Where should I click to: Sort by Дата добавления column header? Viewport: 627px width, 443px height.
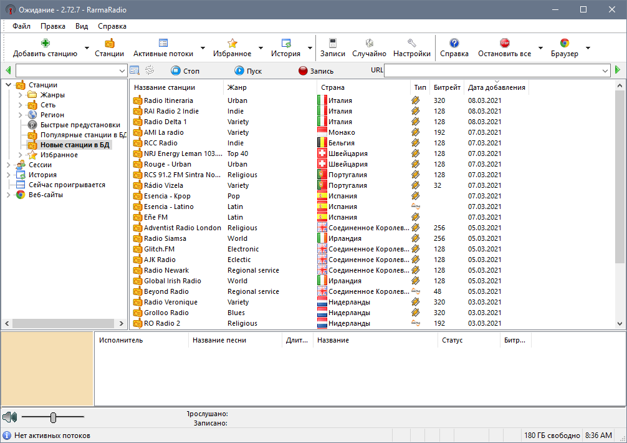click(496, 87)
